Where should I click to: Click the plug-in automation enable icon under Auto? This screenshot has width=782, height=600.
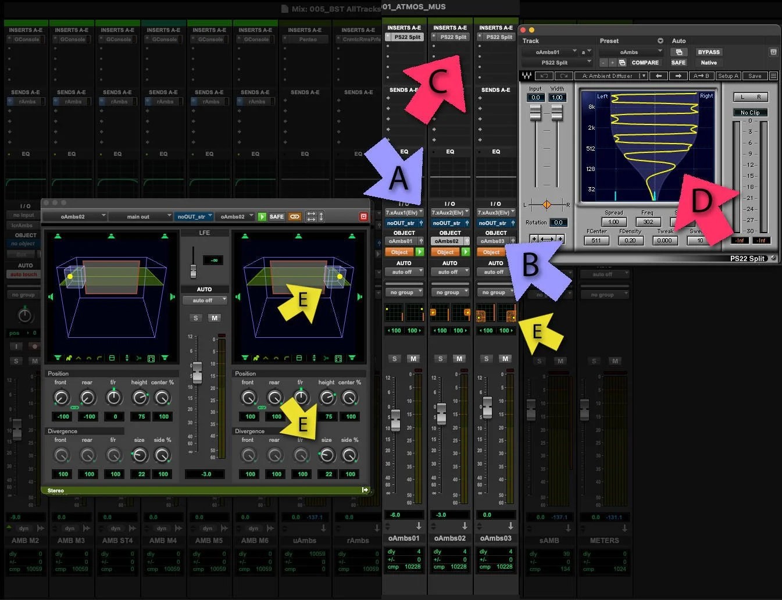click(x=679, y=52)
